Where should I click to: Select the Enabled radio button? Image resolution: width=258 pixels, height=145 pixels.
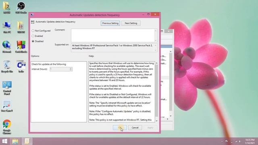[x=33, y=36]
